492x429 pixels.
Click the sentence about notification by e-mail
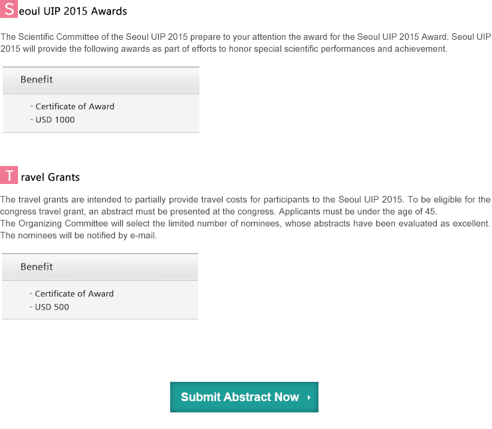[78, 235]
